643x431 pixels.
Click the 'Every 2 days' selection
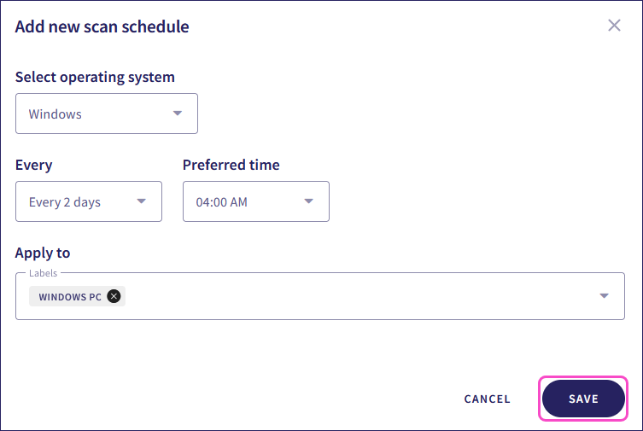tap(65, 202)
